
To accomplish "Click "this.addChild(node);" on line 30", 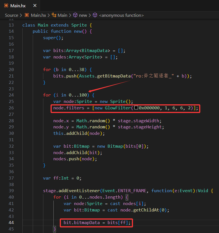I will [79, 133].
